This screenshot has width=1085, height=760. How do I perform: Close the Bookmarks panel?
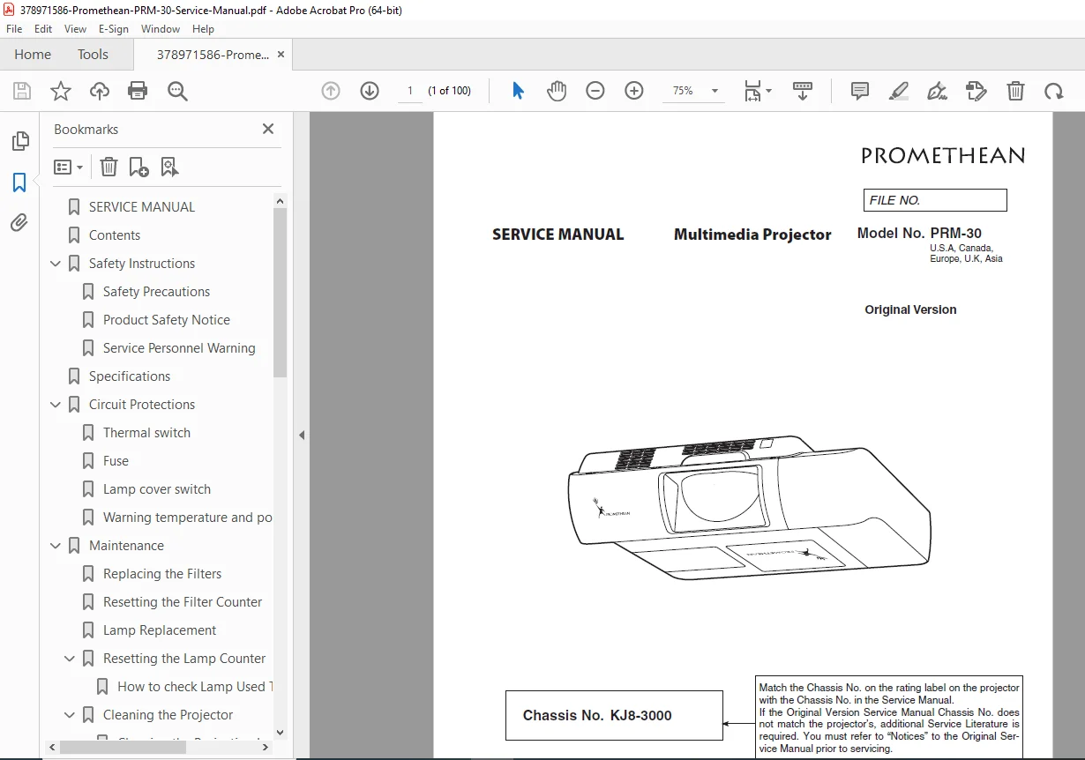point(268,129)
